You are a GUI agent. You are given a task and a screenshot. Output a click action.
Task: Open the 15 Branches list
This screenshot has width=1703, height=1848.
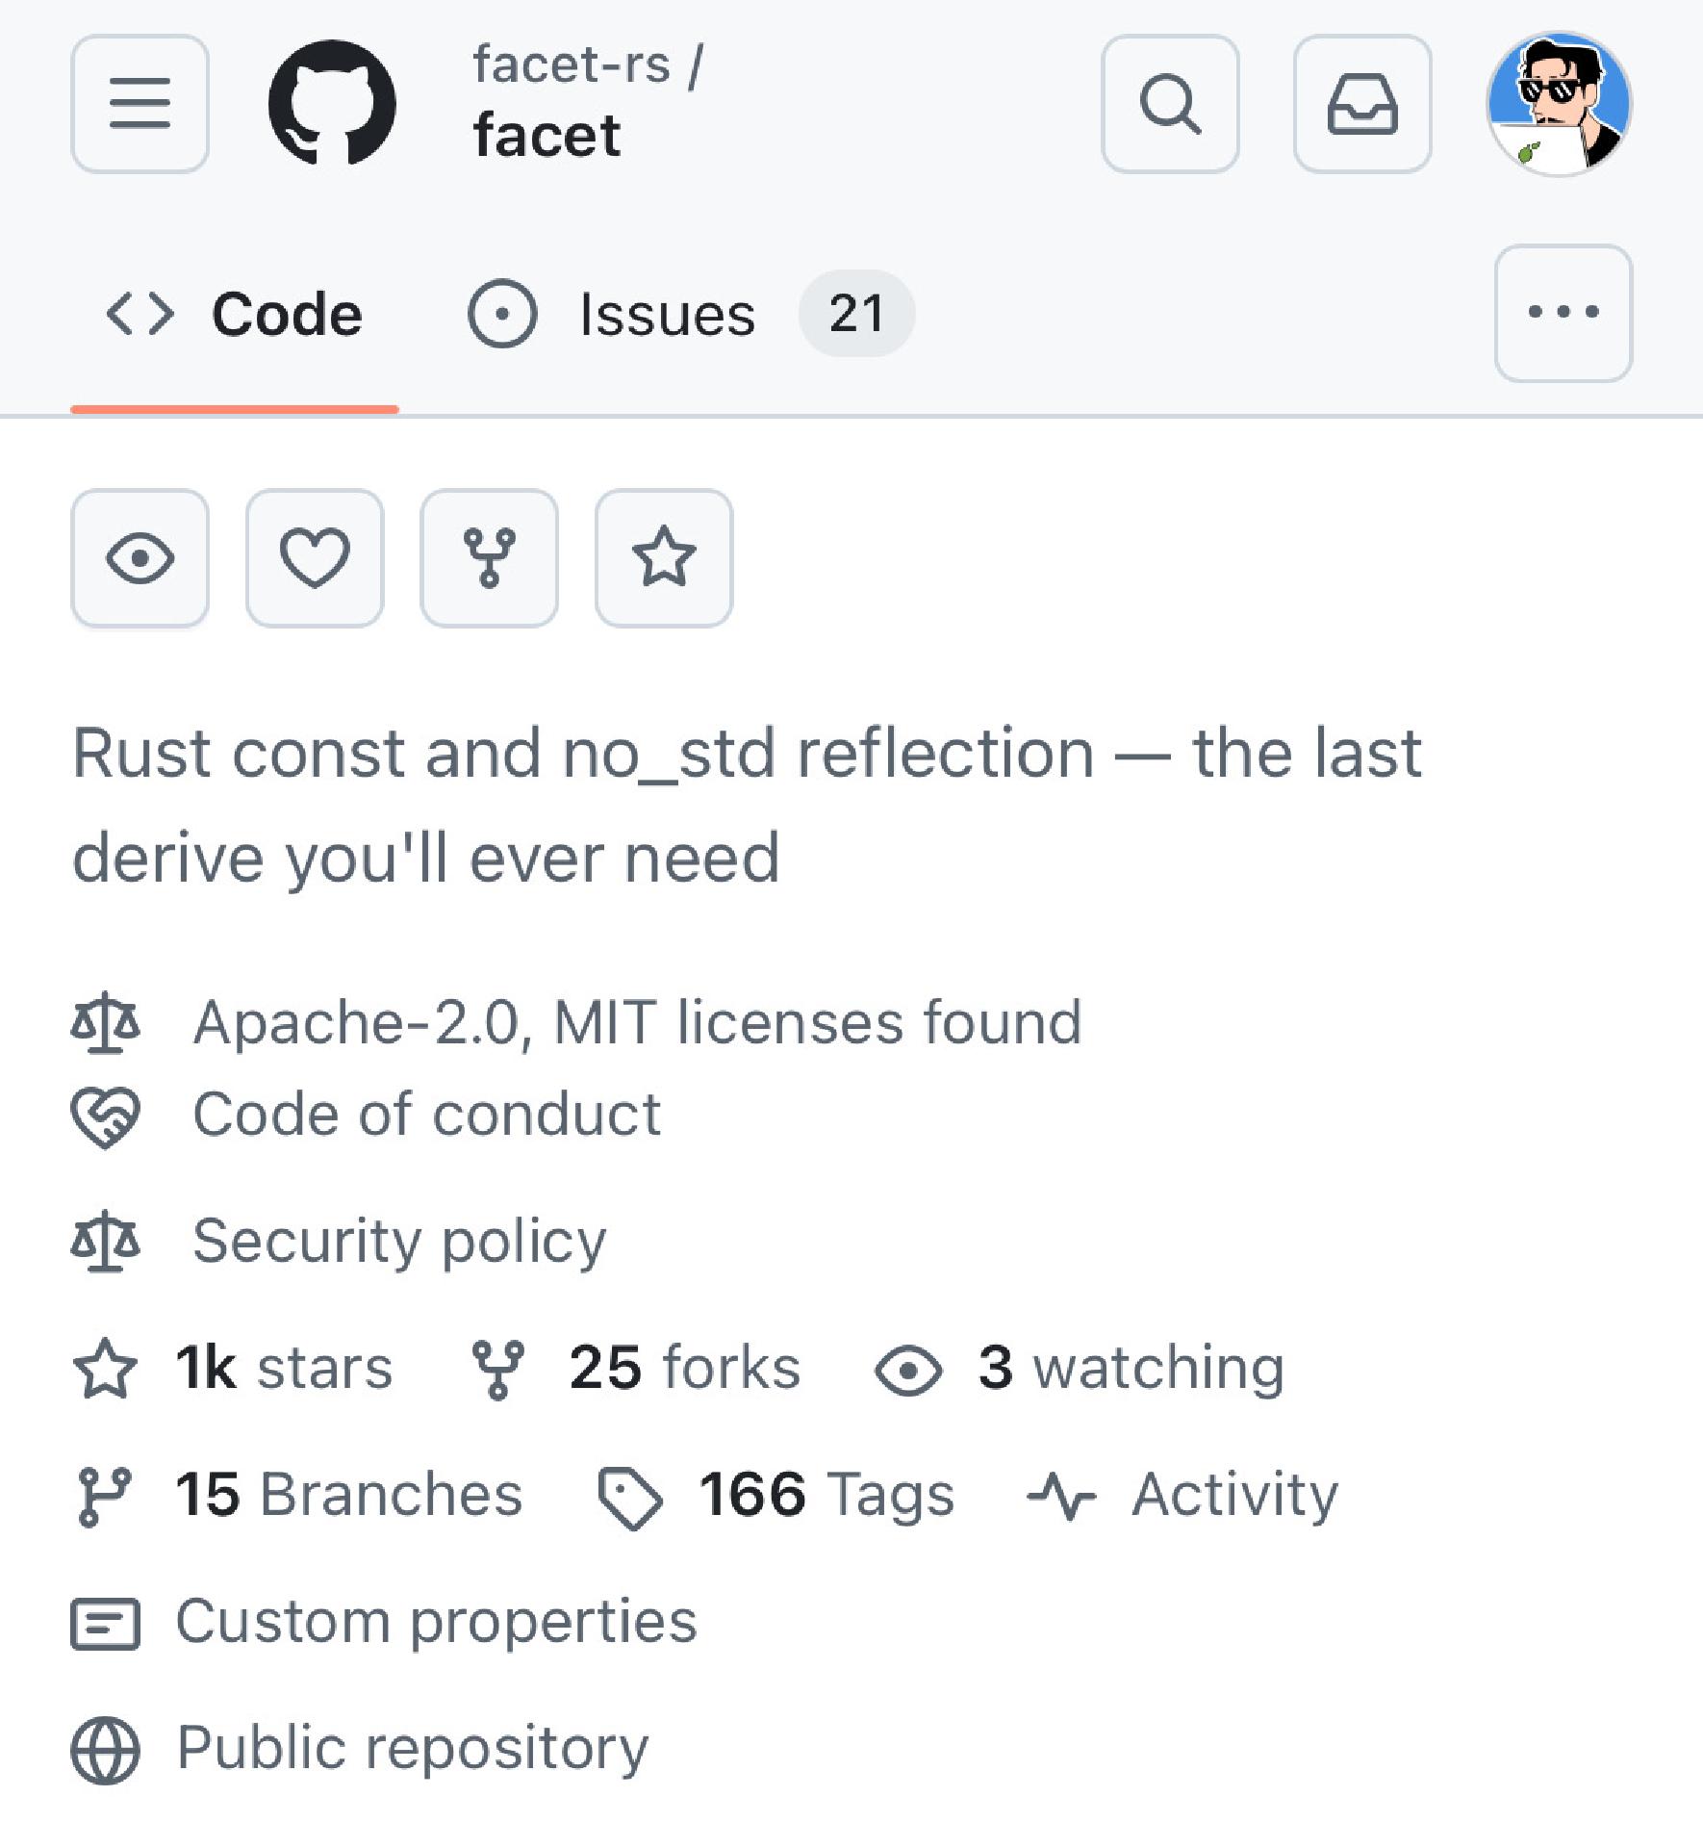[x=347, y=1495]
